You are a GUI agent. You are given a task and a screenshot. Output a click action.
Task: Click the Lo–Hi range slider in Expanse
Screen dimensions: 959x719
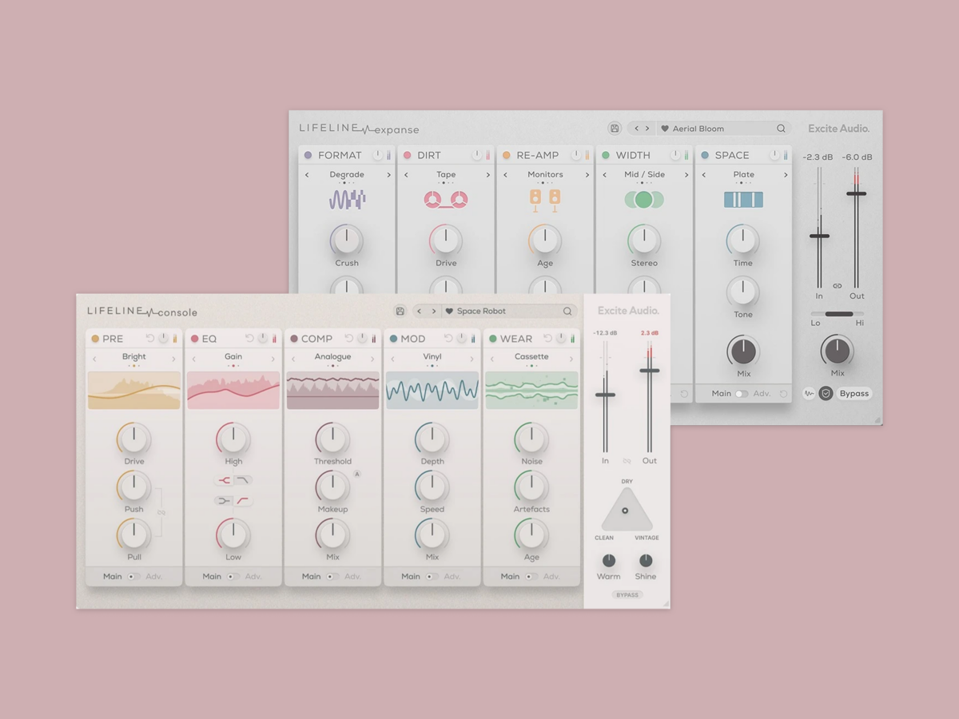pos(838,314)
